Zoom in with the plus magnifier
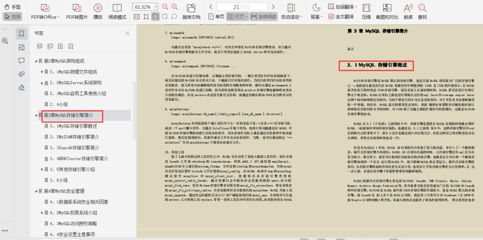The width and height of the screenshot is (483, 240). click(x=175, y=7)
